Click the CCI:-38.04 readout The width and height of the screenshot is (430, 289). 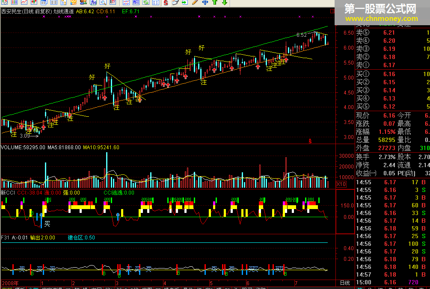tap(30, 192)
